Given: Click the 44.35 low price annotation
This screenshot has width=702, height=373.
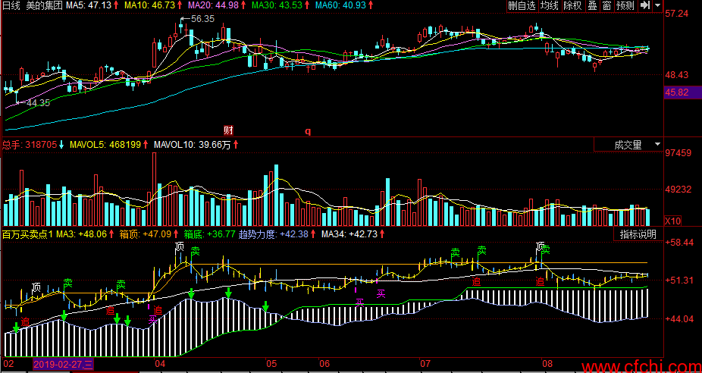Looking at the screenshot, I should click(38, 102).
